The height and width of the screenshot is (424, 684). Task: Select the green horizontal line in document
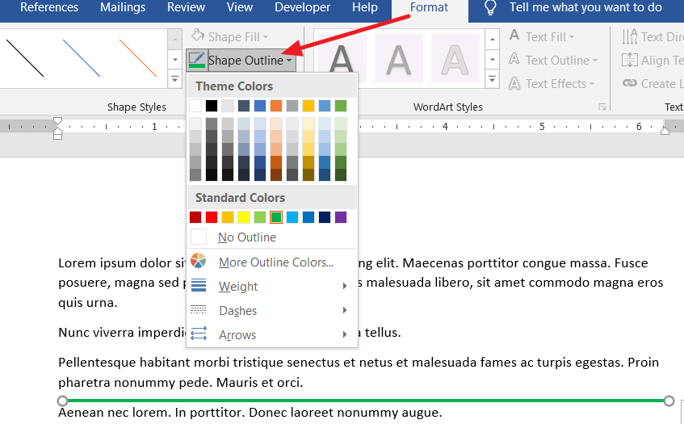tap(366, 401)
